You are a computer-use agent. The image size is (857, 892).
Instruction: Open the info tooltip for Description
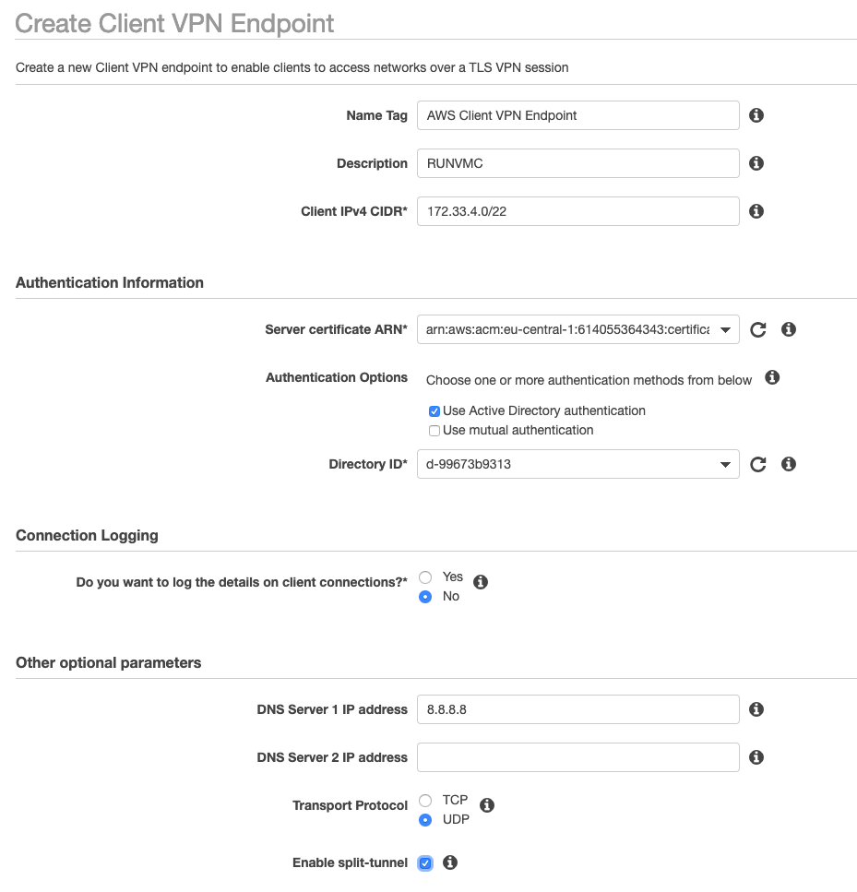tap(756, 162)
